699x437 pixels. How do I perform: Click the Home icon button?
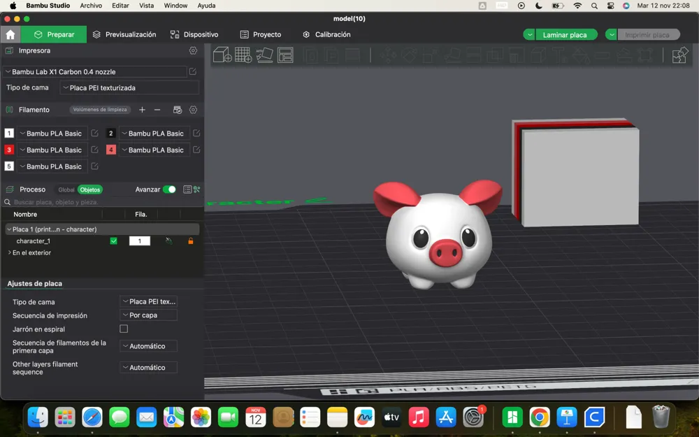click(x=10, y=34)
